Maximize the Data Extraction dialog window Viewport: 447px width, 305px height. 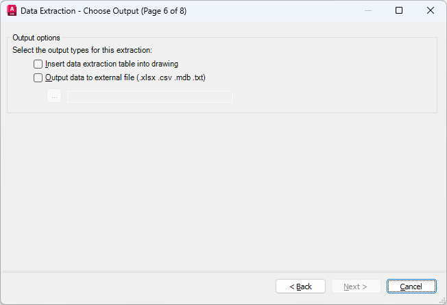(399, 10)
